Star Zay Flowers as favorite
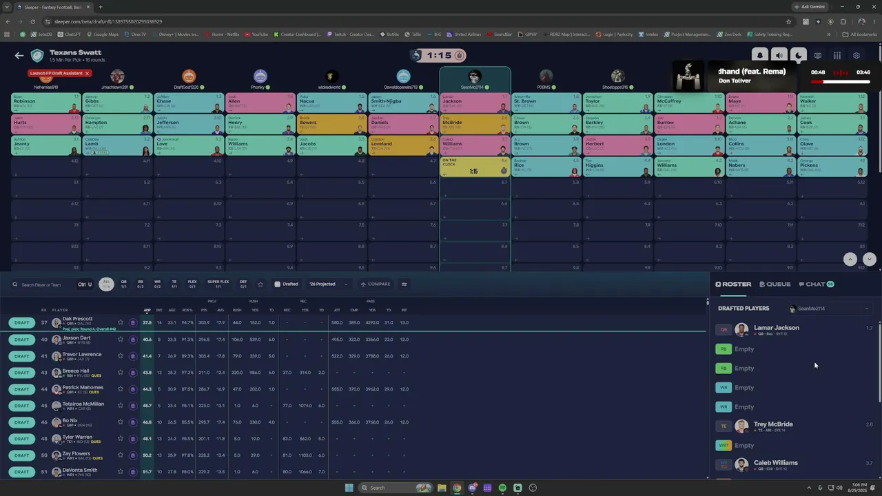 coord(121,455)
